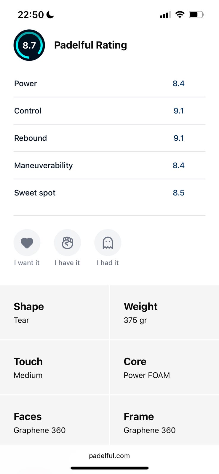Tap the battery status icon
The width and height of the screenshot is (219, 474).
(196, 15)
